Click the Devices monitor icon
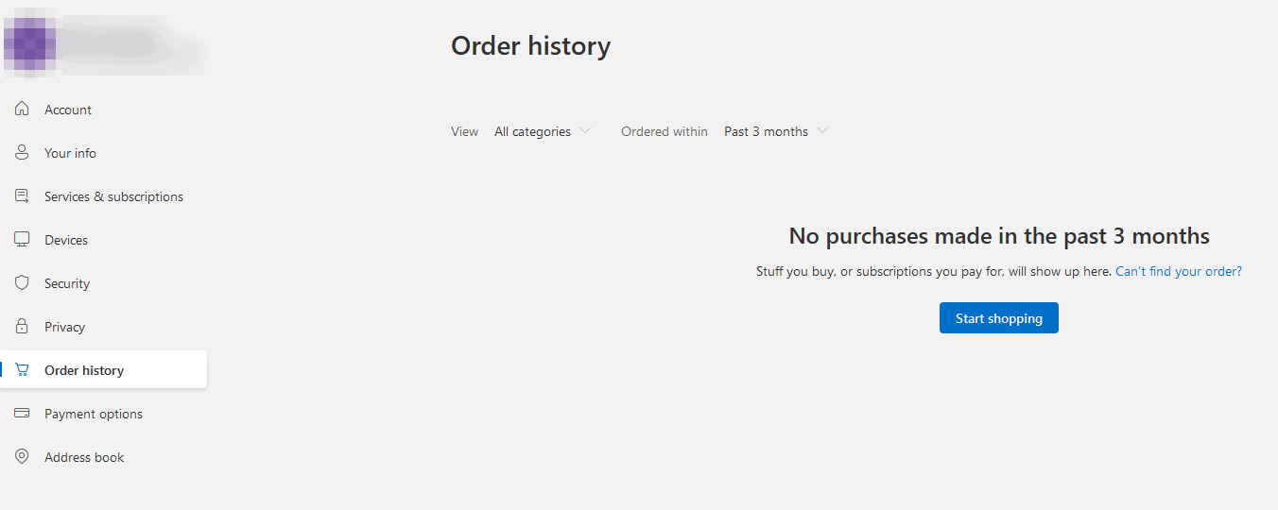Screen dimensions: 1278x510 [x=22, y=240]
